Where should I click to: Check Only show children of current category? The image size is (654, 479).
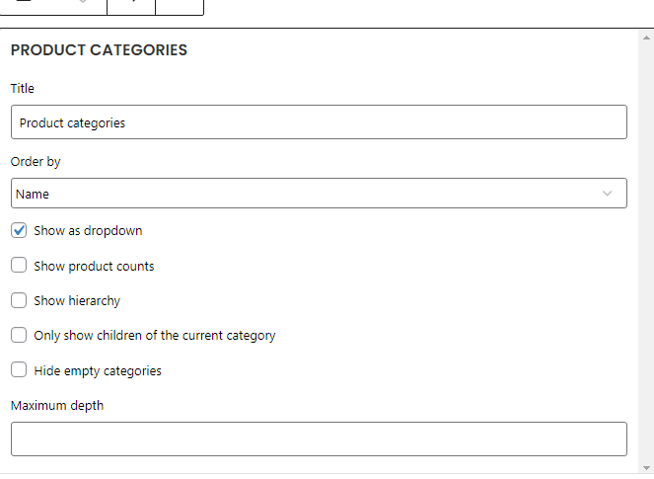click(19, 335)
